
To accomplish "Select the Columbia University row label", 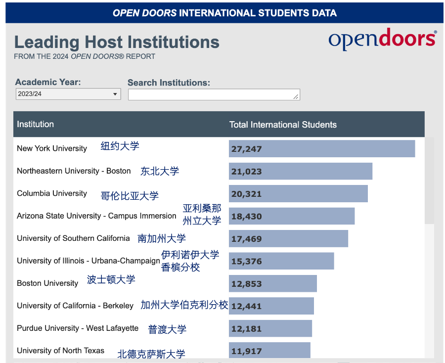I will tap(52, 193).
